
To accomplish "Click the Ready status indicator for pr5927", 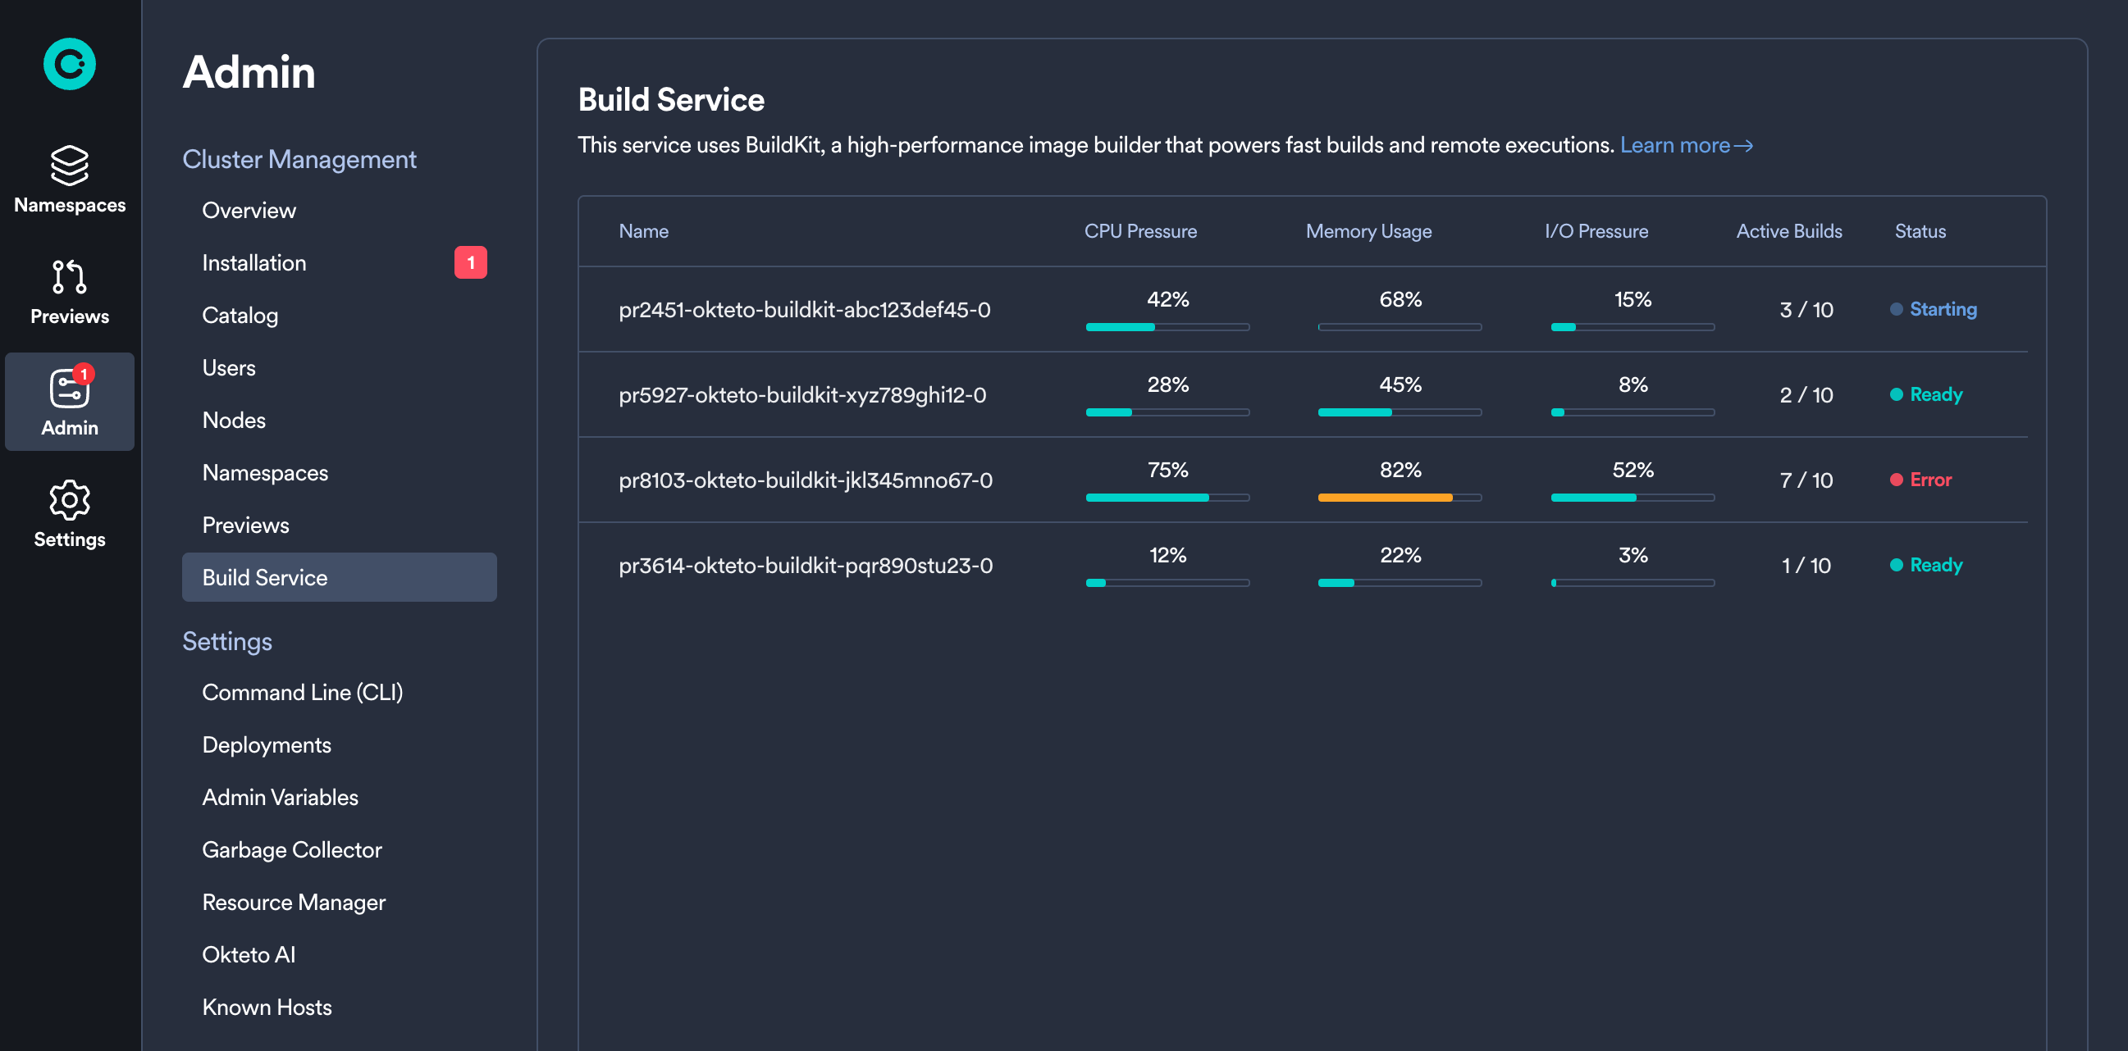I will (x=1926, y=394).
